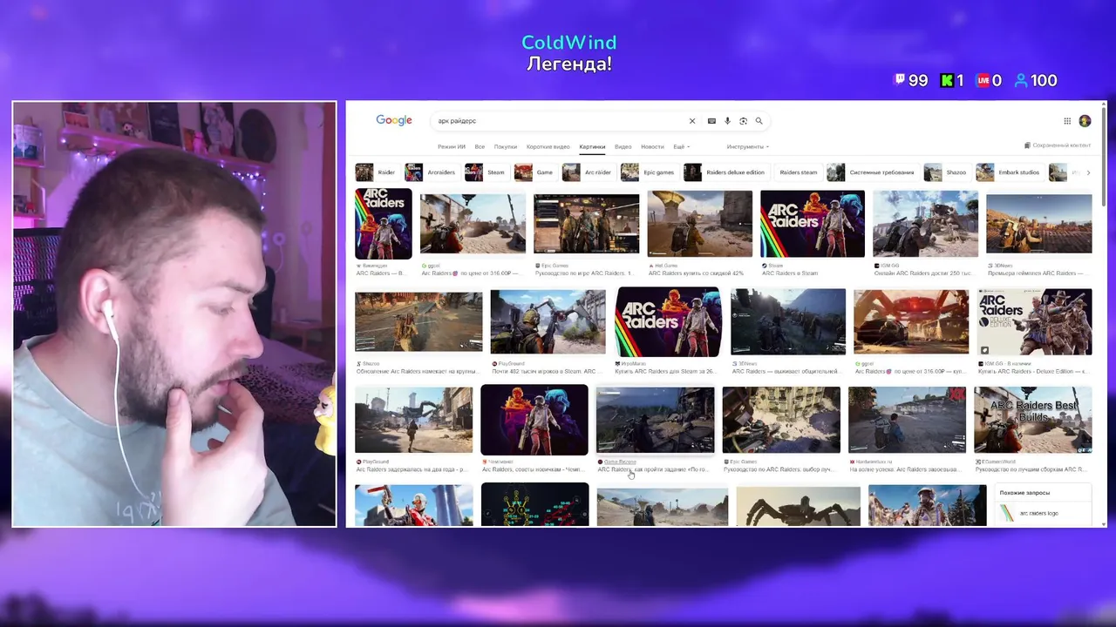Switch to the Видео tab
The image size is (1116, 627).
(x=623, y=146)
